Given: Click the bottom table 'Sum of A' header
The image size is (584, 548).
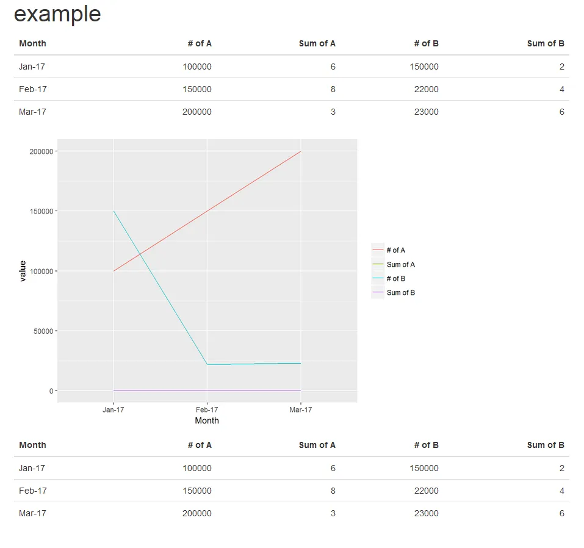Looking at the screenshot, I should pos(317,445).
